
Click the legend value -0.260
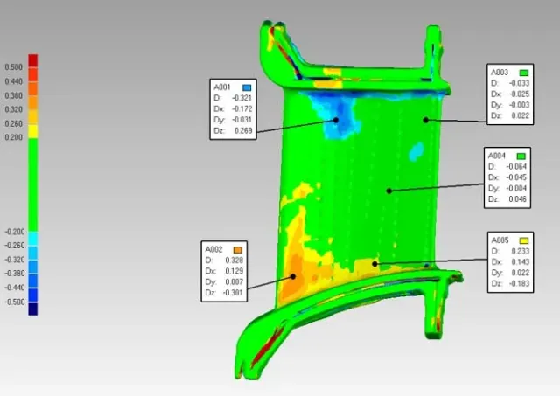[x=15, y=246]
